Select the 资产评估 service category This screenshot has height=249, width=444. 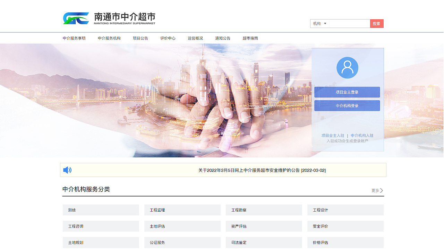[x=264, y=226]
